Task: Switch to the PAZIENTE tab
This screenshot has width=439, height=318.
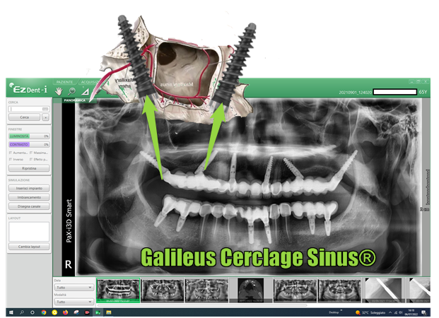Action: coord(64,82)
